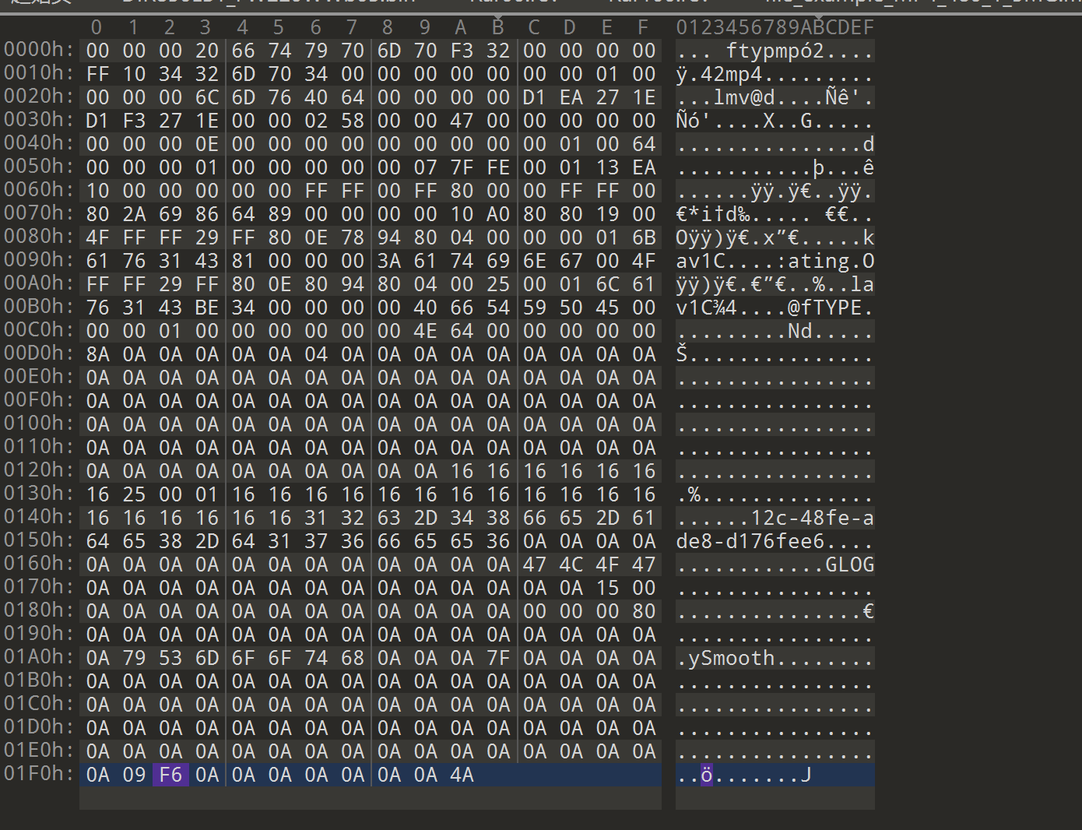This screenshot has height=830, width=1082.
Task: Click ASCII text 'ftypmpó2' in row 0000h
Action: pyautogui.click(x=775, y=51)
